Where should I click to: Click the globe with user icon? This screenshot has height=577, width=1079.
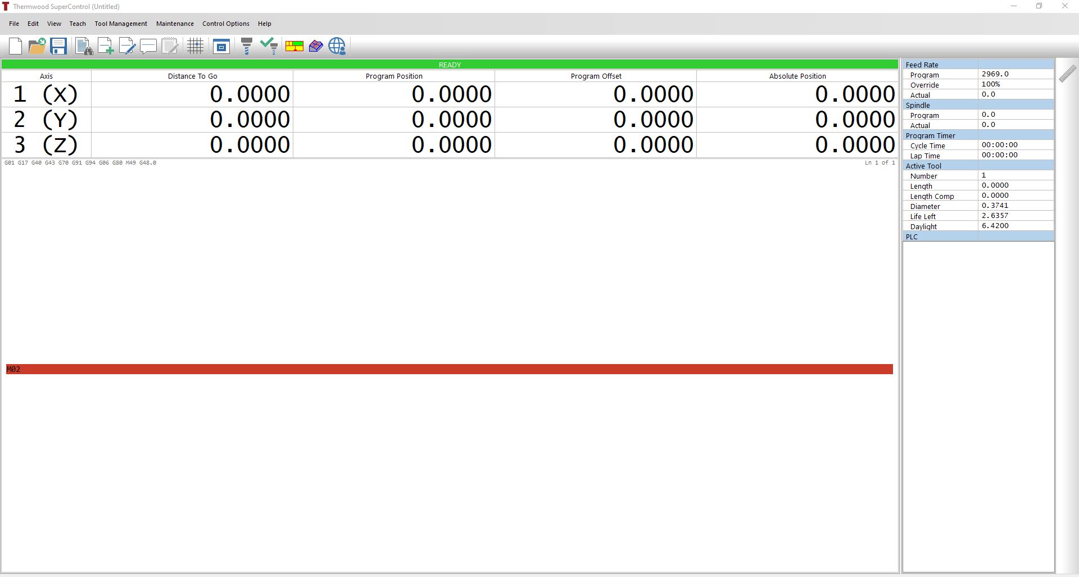coord(337,46)
